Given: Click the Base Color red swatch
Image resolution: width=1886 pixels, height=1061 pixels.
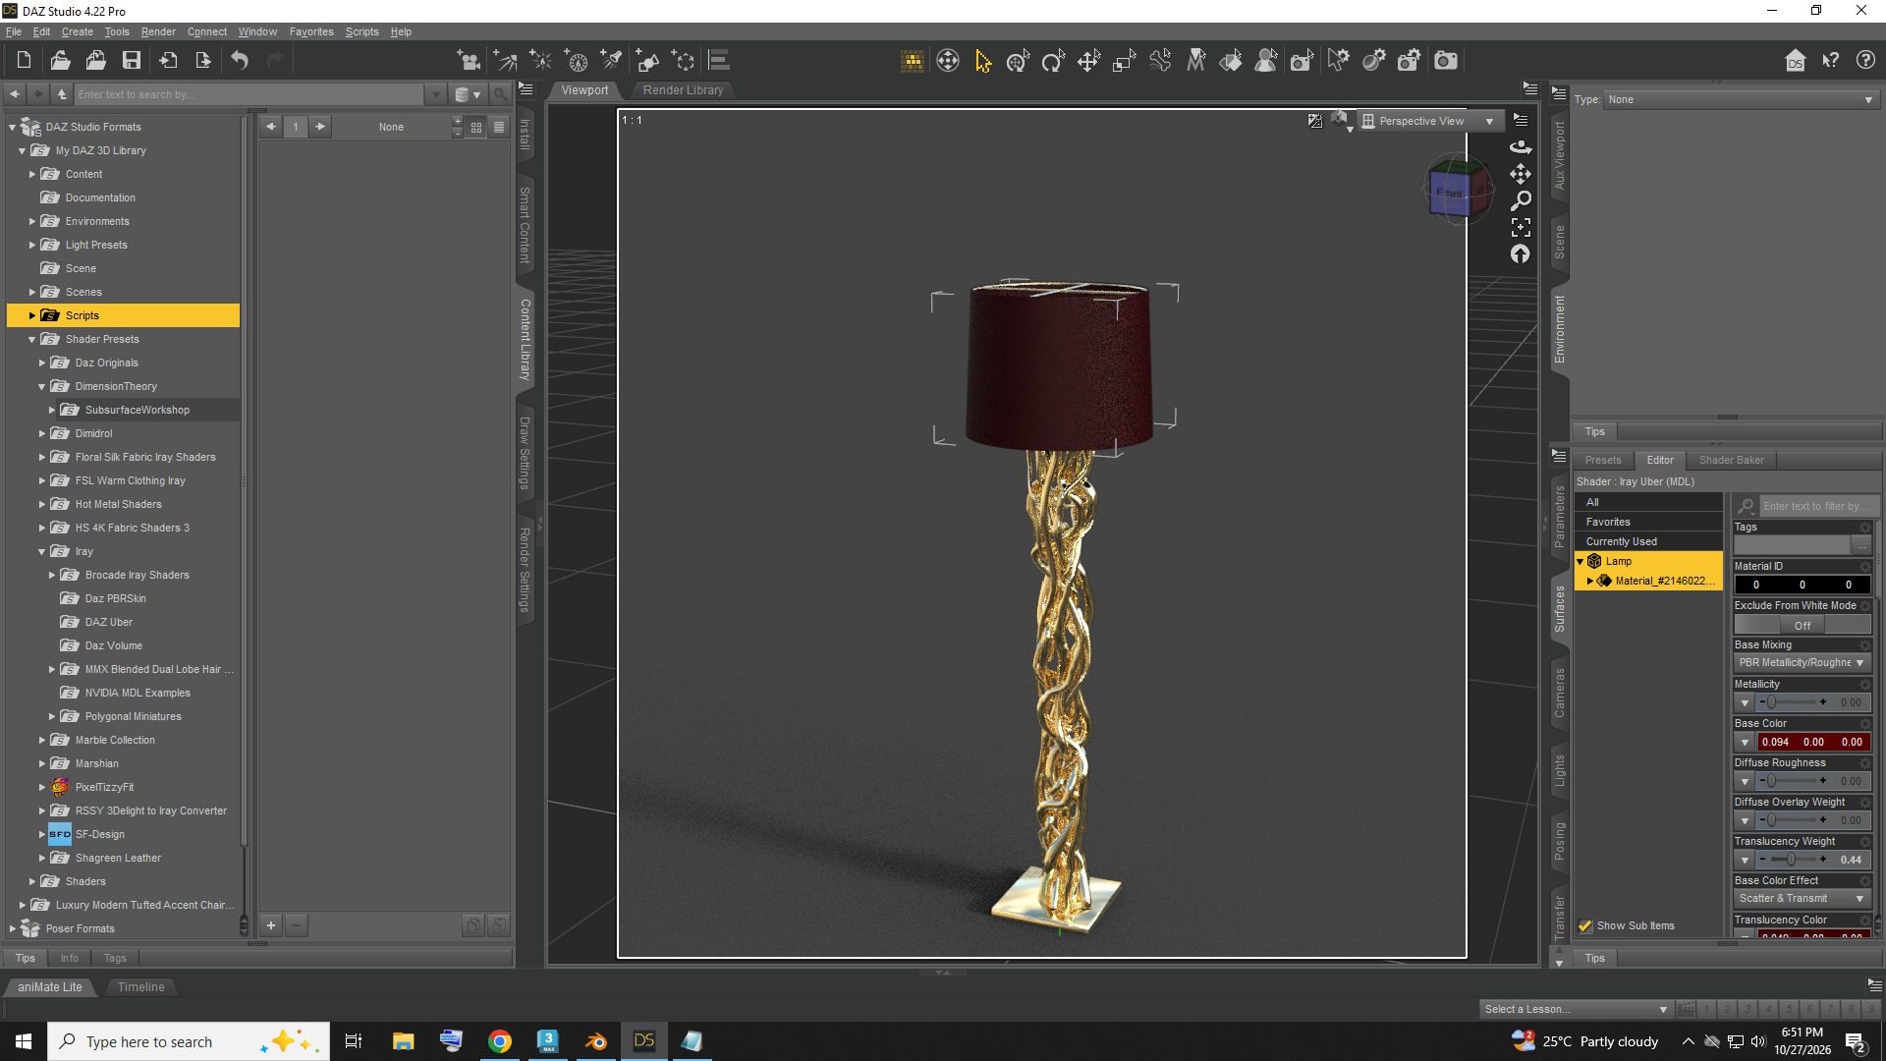Looking at the screenshot, I should coord(1813,742).
